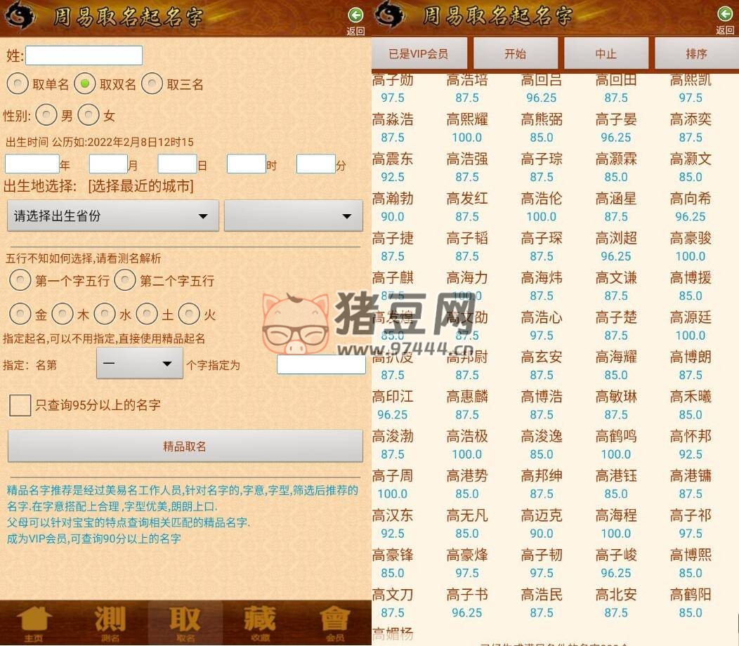
Task: Click the dragon logo in left header
Action: point(20,17)
